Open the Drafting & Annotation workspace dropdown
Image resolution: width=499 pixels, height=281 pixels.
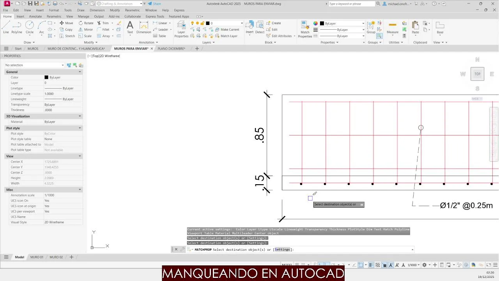click(x=120, y=4)
